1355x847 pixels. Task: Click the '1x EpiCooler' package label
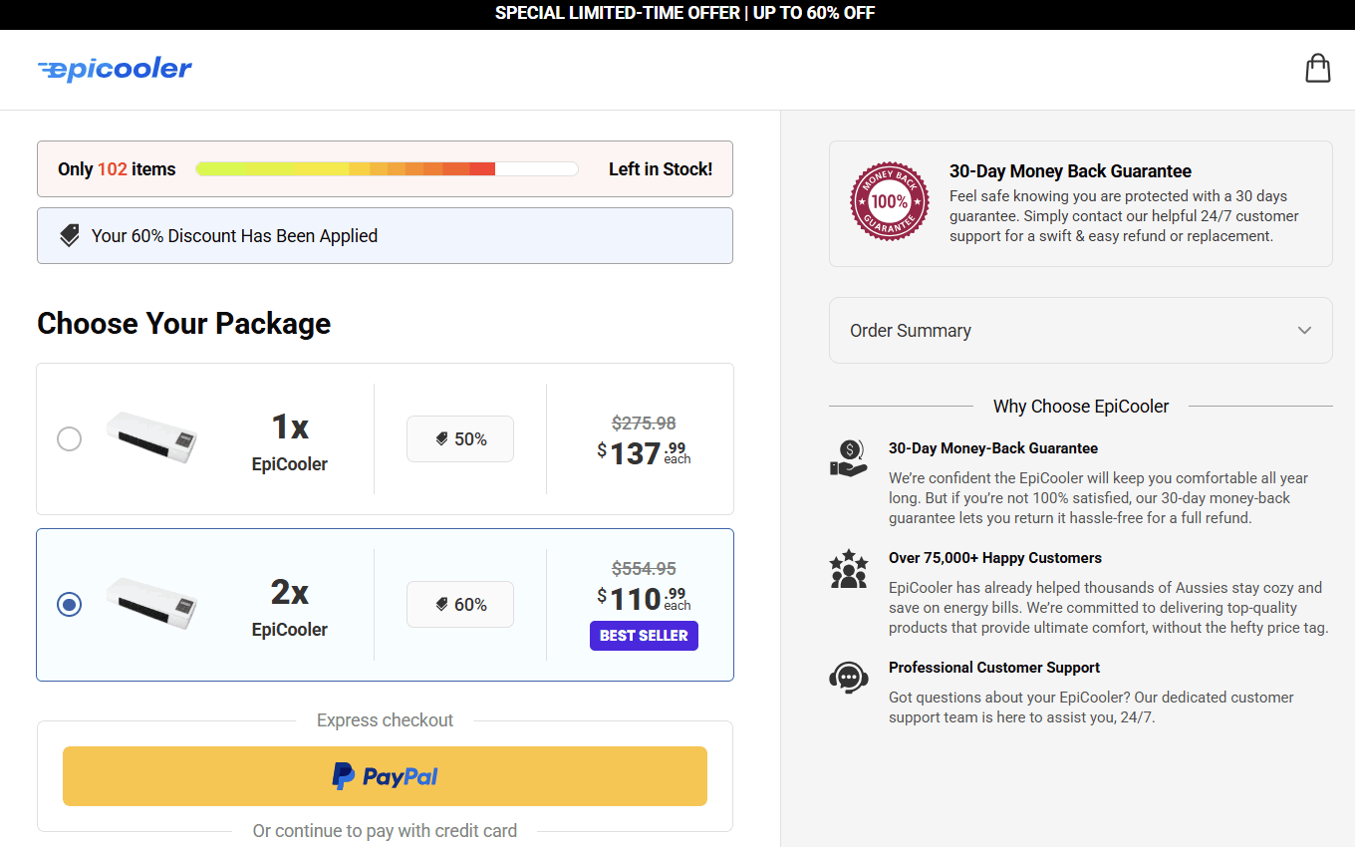pos(290,441)
